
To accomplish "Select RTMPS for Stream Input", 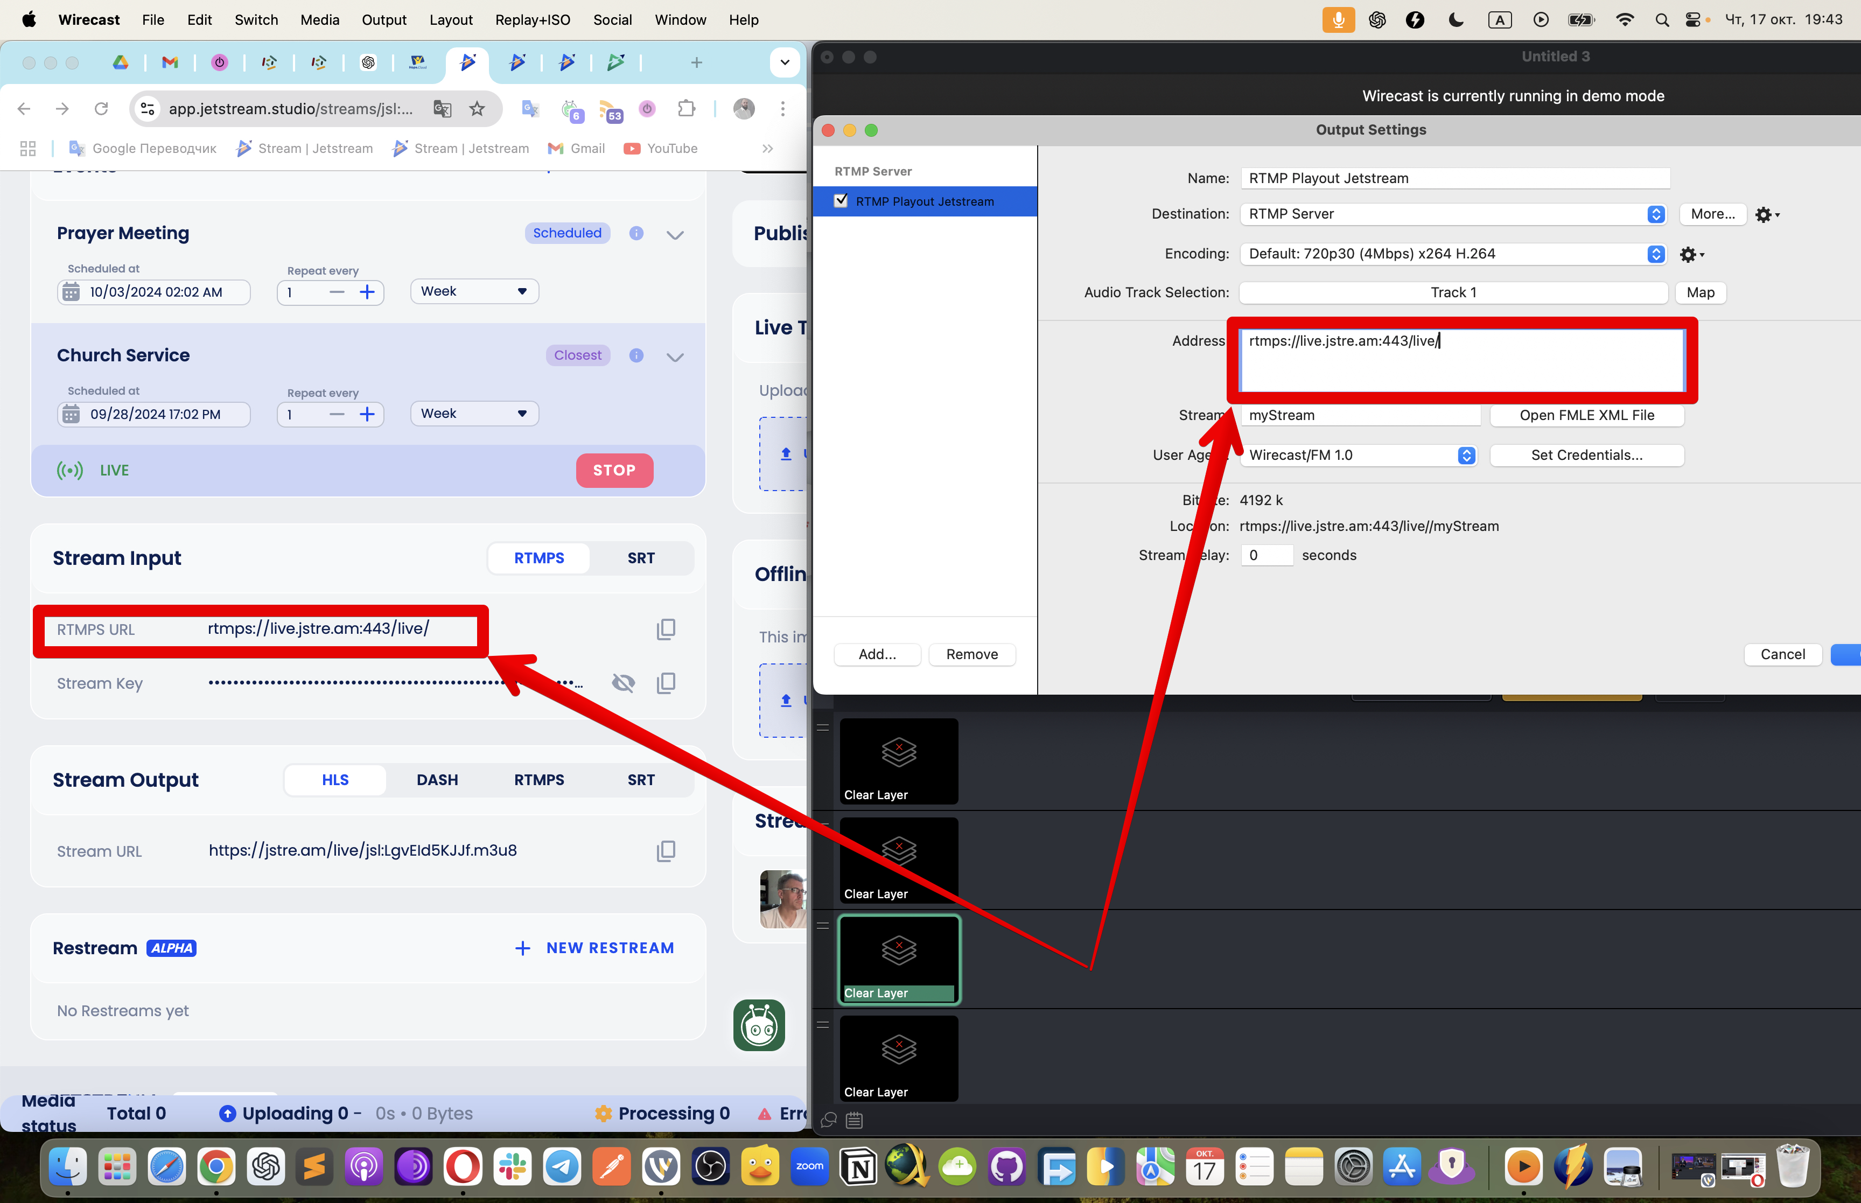I will (539, 558).
